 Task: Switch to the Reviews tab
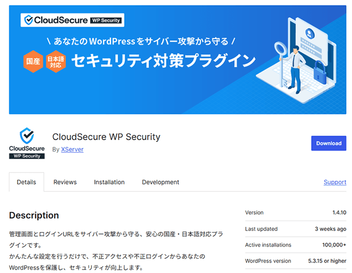click(65, 182)
